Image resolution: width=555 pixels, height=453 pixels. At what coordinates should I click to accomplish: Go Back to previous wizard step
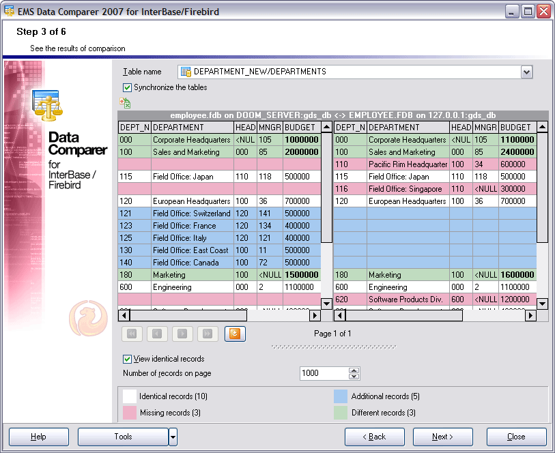pyautogui.click(x=375, y=437)
